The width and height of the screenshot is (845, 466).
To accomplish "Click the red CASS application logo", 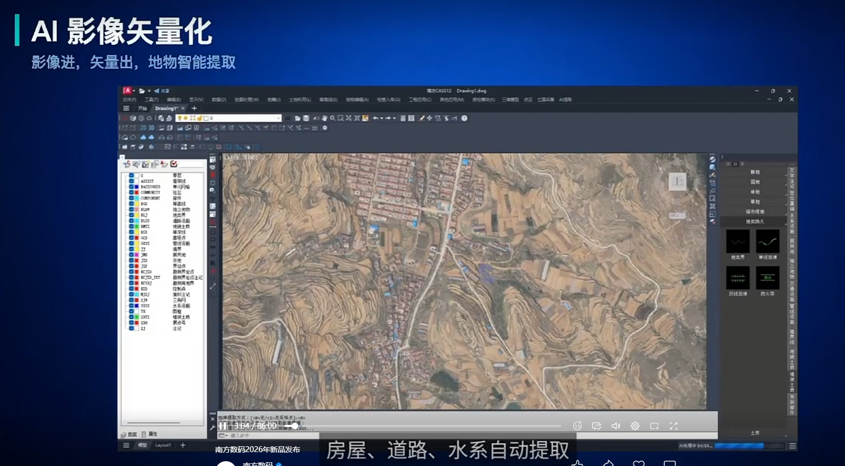I will (x=127, y=91).
